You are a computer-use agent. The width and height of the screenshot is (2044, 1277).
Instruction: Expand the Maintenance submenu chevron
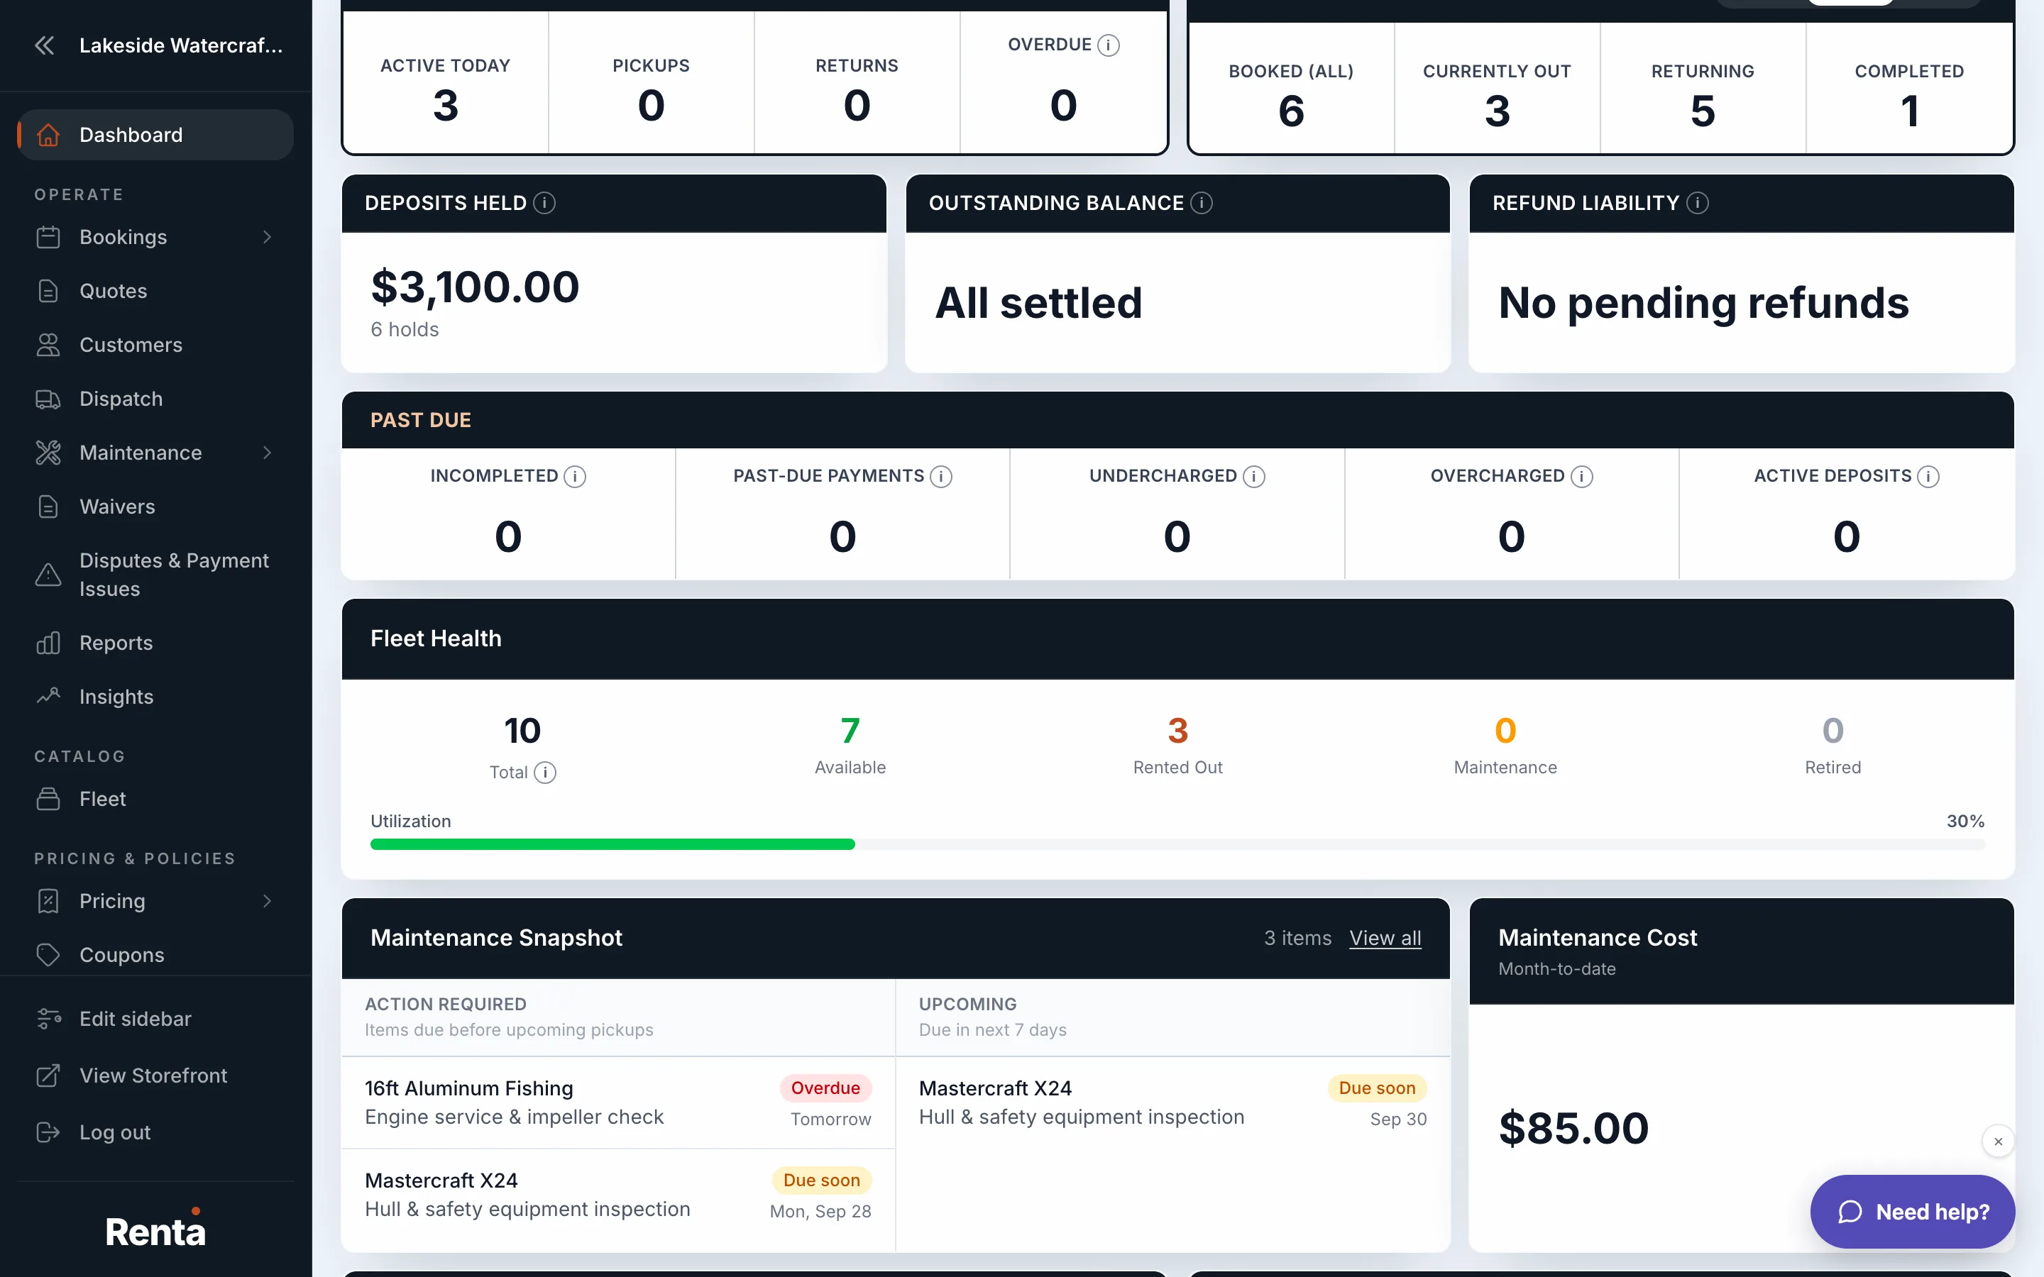click(x=267, y=453)
